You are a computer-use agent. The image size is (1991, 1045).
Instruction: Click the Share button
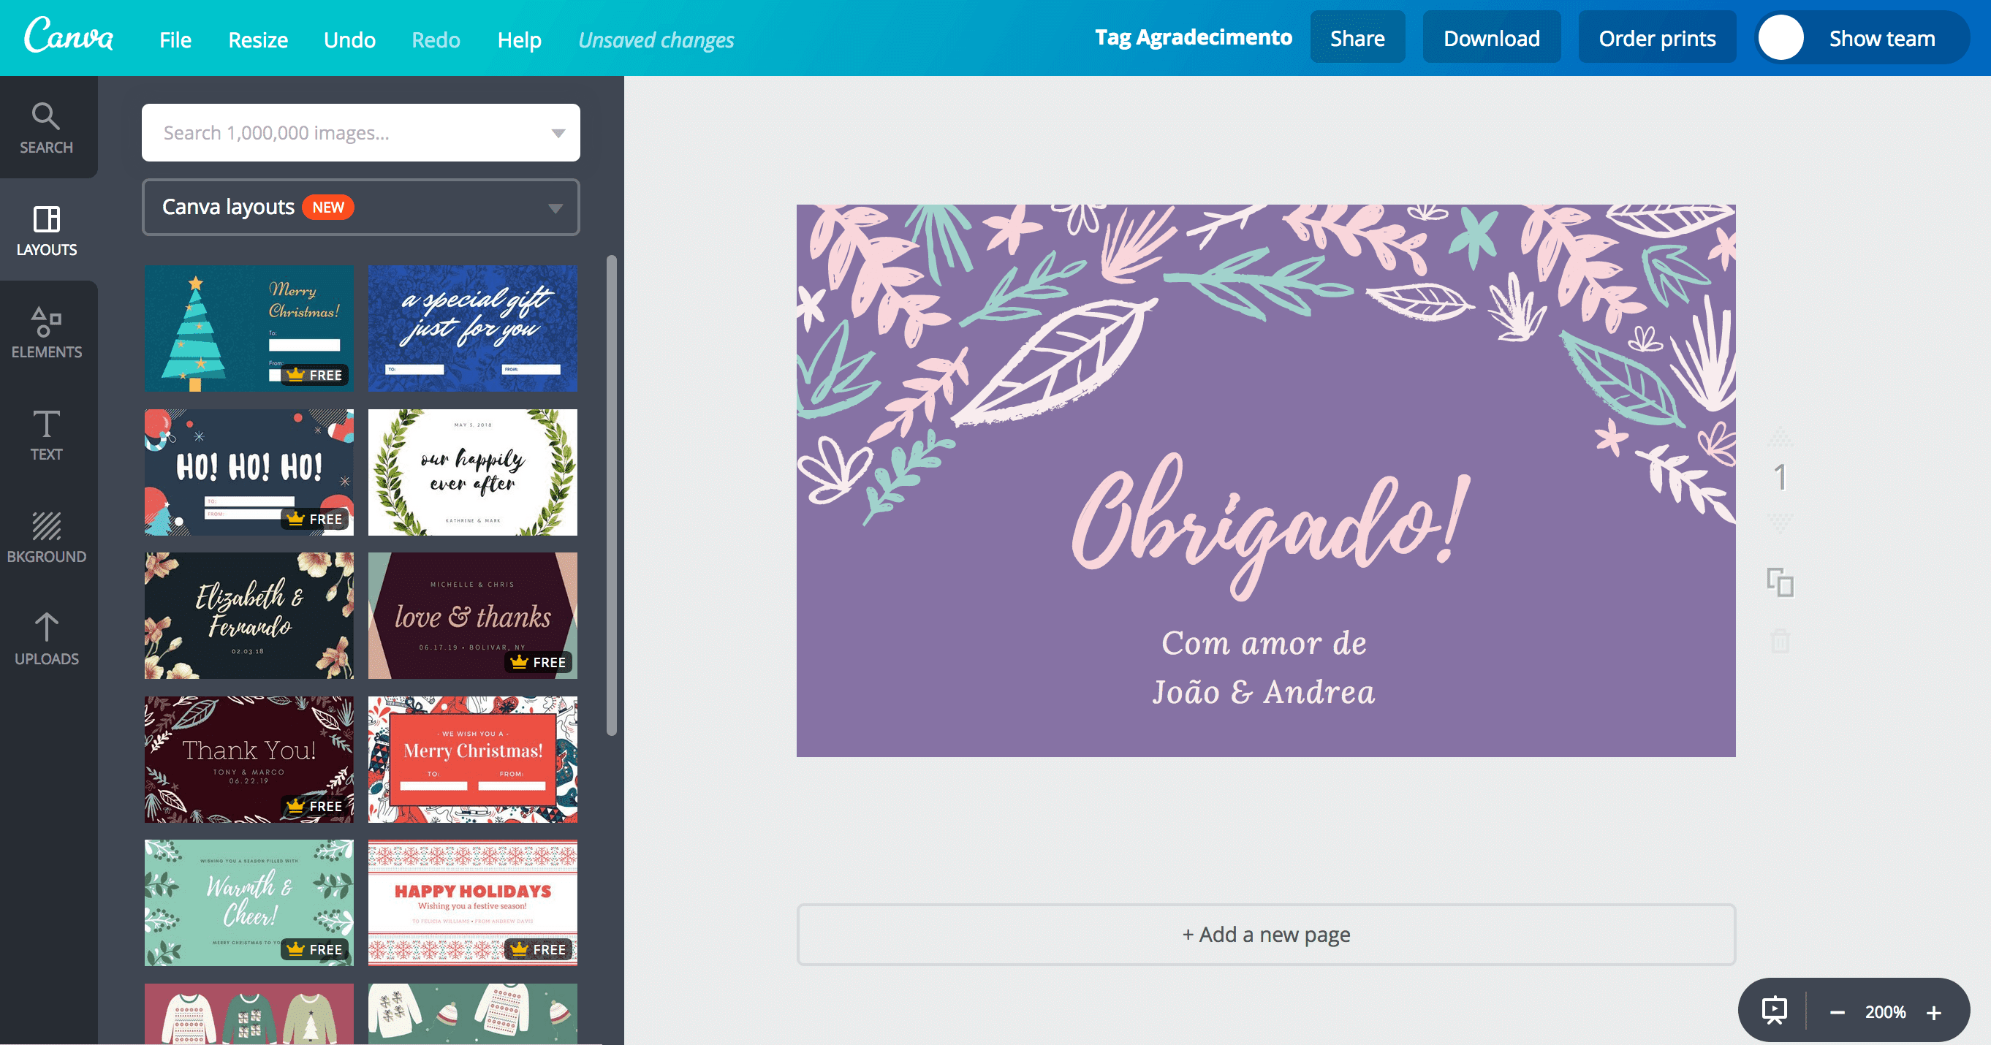(x=1357, y=37)
